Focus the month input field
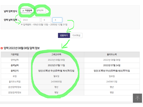Viewport: 143px width, 107px height. [x=46, y=20]
